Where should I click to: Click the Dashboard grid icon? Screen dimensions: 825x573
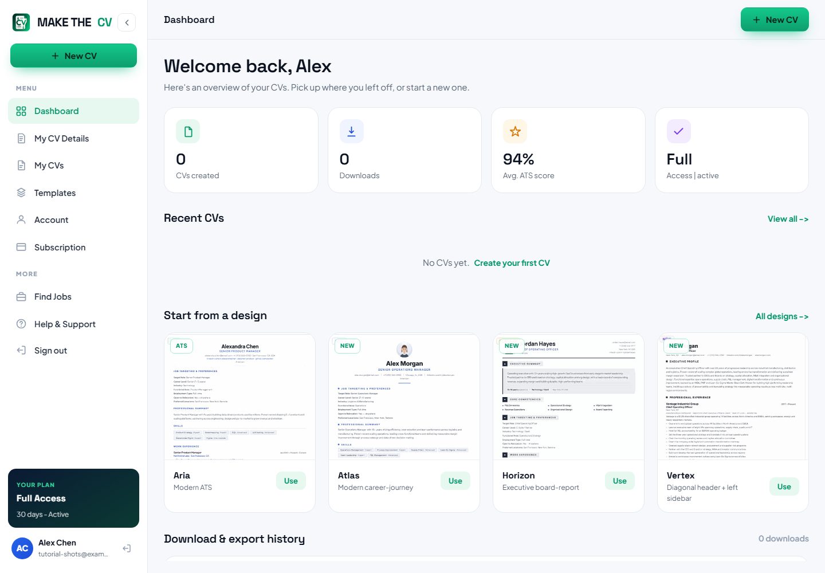[21, 111]
